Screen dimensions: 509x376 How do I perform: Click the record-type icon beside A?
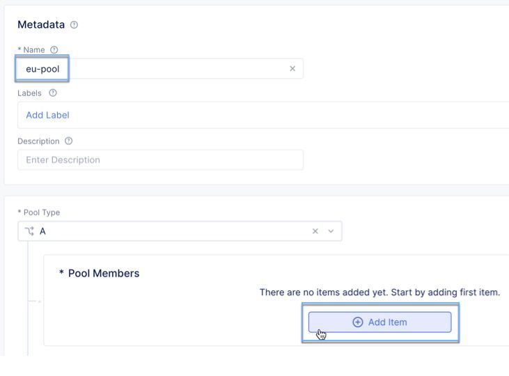(29, 231)
